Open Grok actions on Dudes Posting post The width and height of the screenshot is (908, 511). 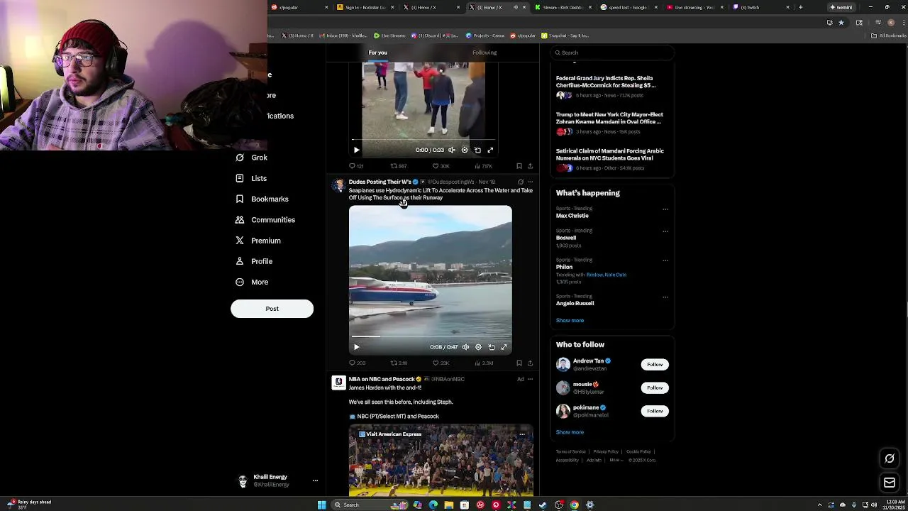coord(520,182)
